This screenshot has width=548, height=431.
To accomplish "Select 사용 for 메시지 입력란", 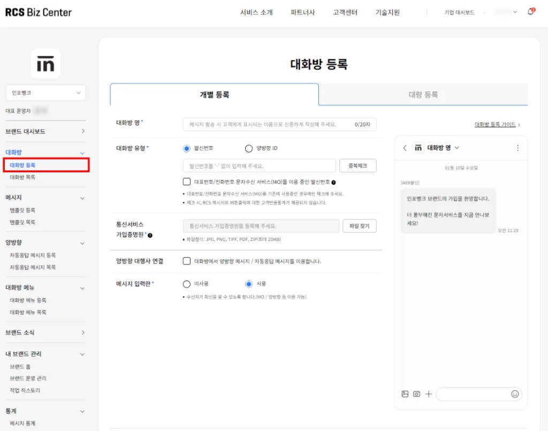I will pyautogui.click(x=249, y=284).
